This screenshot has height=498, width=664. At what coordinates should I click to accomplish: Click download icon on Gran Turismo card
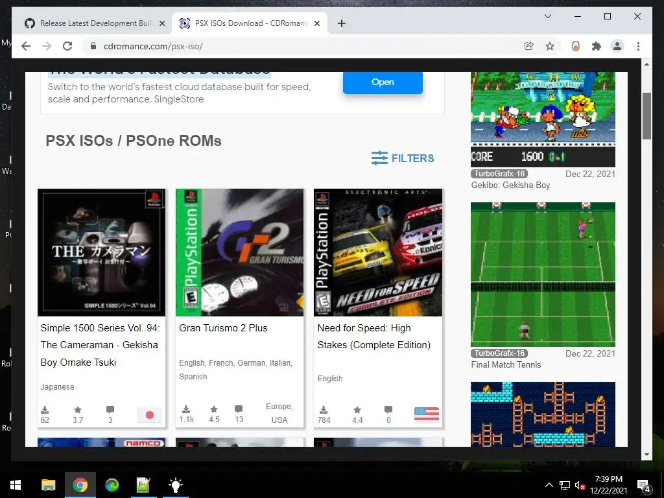coord(186,409)
